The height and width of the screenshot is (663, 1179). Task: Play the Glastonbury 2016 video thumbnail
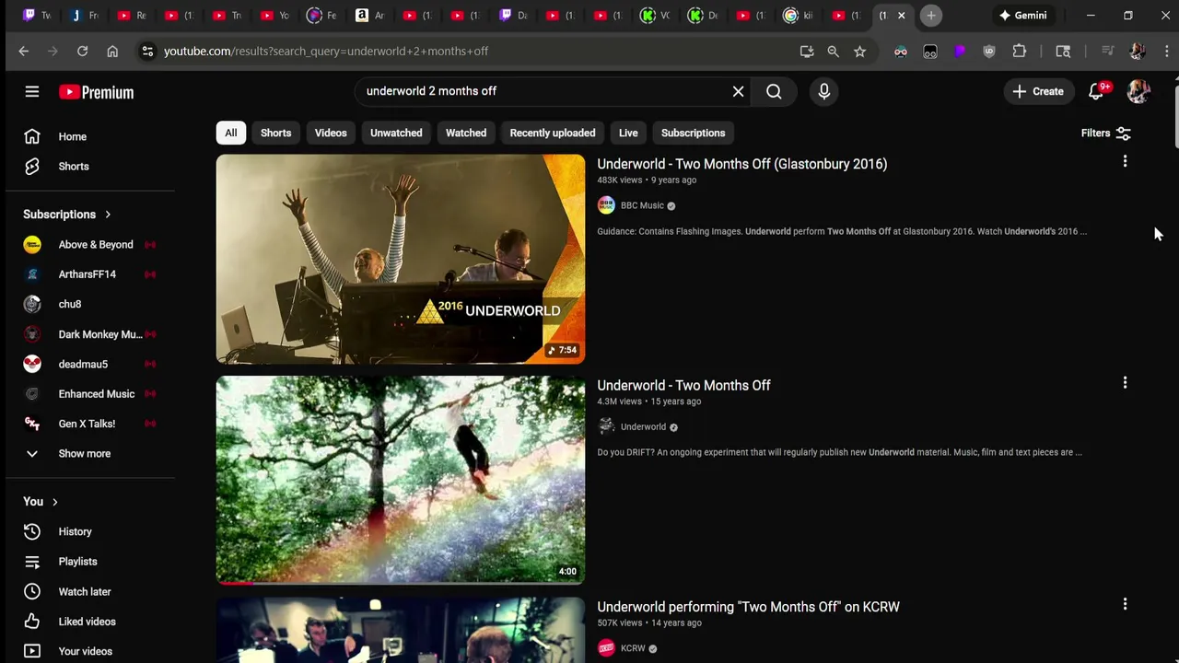401,259
